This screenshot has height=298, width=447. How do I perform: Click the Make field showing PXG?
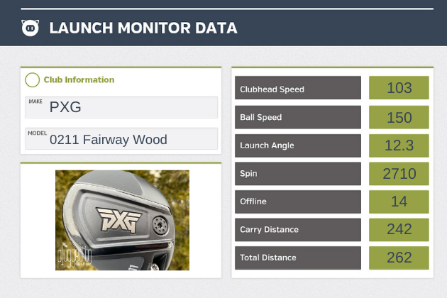point(121,107)
